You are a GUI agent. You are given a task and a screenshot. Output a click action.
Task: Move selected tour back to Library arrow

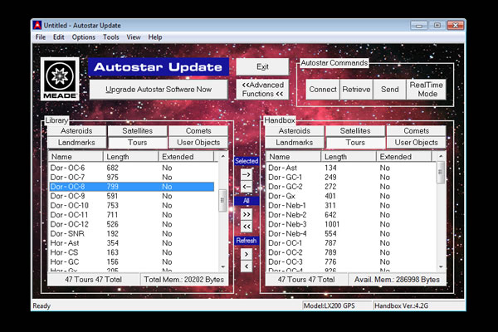(x=247, y=187)
